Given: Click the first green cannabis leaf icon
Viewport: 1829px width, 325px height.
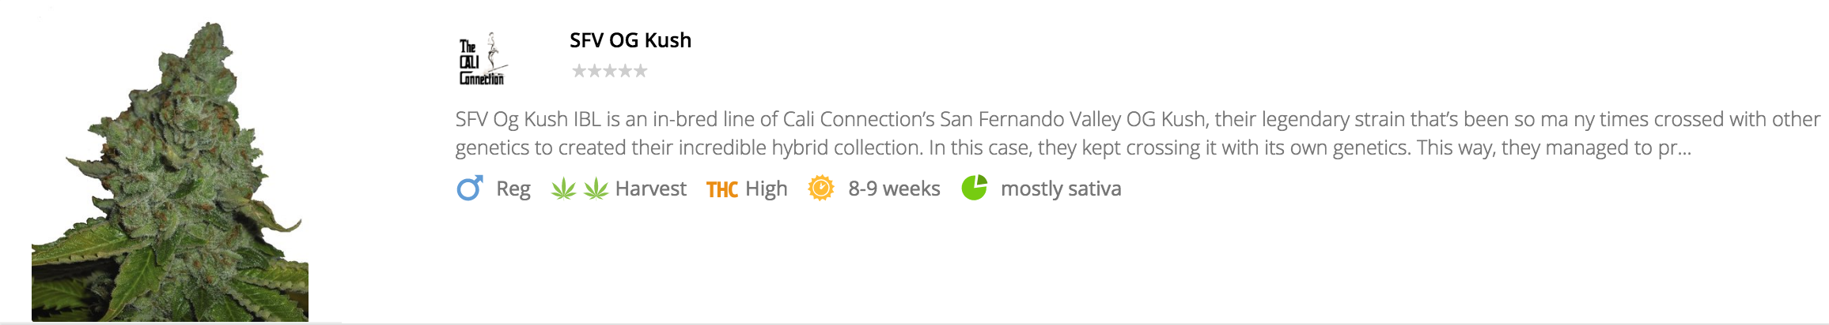Looking at the screenshot, I should (x=563, y=189).
